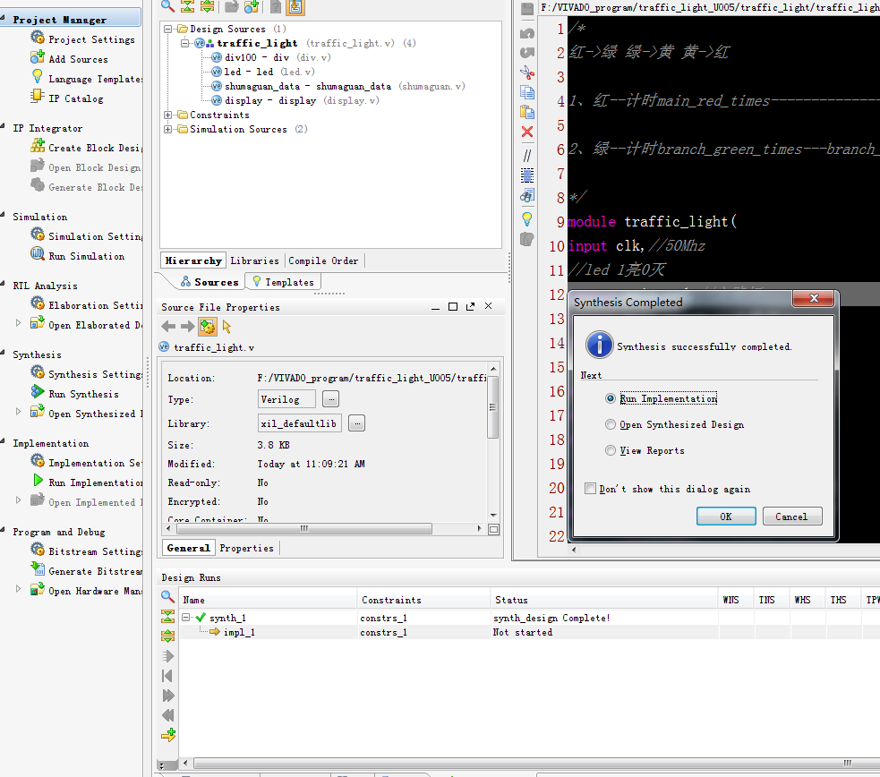Open the Templates tab
Screen dimensions: 880x777
[283, 282]
